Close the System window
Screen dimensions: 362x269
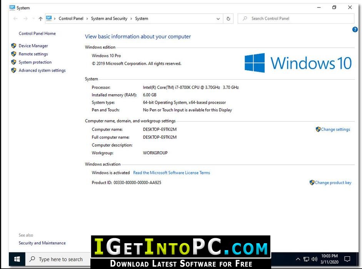(350, 7)
